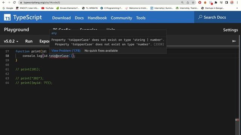Open the Google bookmark
This screenshot has height=135, width=241.
pyautogui.click(x=8, y=8)
